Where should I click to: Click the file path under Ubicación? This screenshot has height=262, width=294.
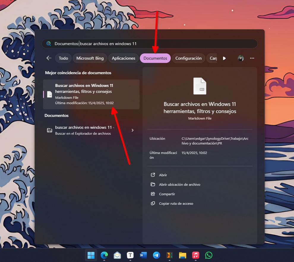coord(215,141)
